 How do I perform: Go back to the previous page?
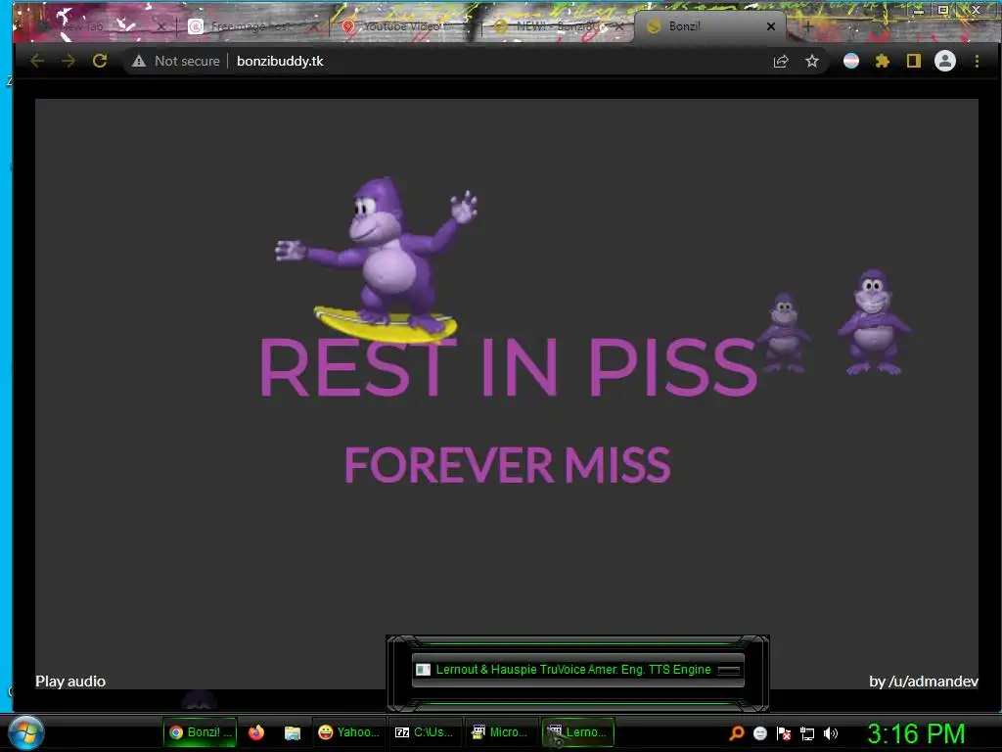(x=37, y=61)
